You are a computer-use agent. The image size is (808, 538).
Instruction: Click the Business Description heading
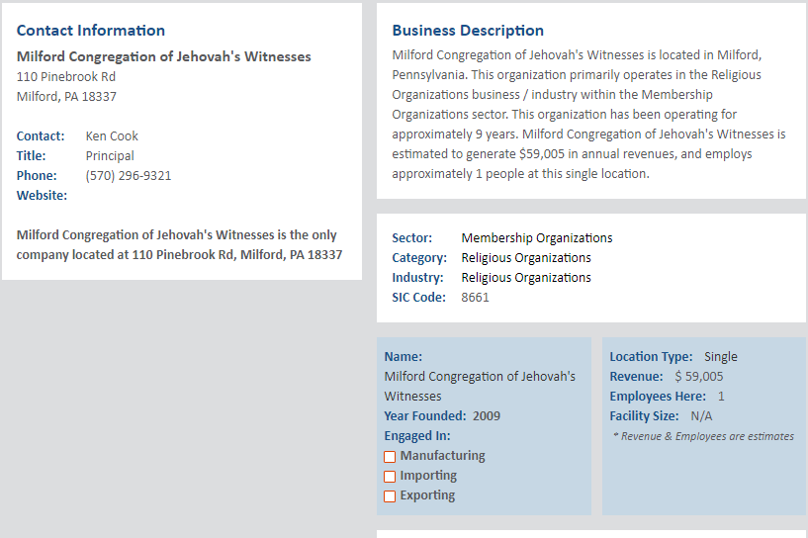point(468,31)
